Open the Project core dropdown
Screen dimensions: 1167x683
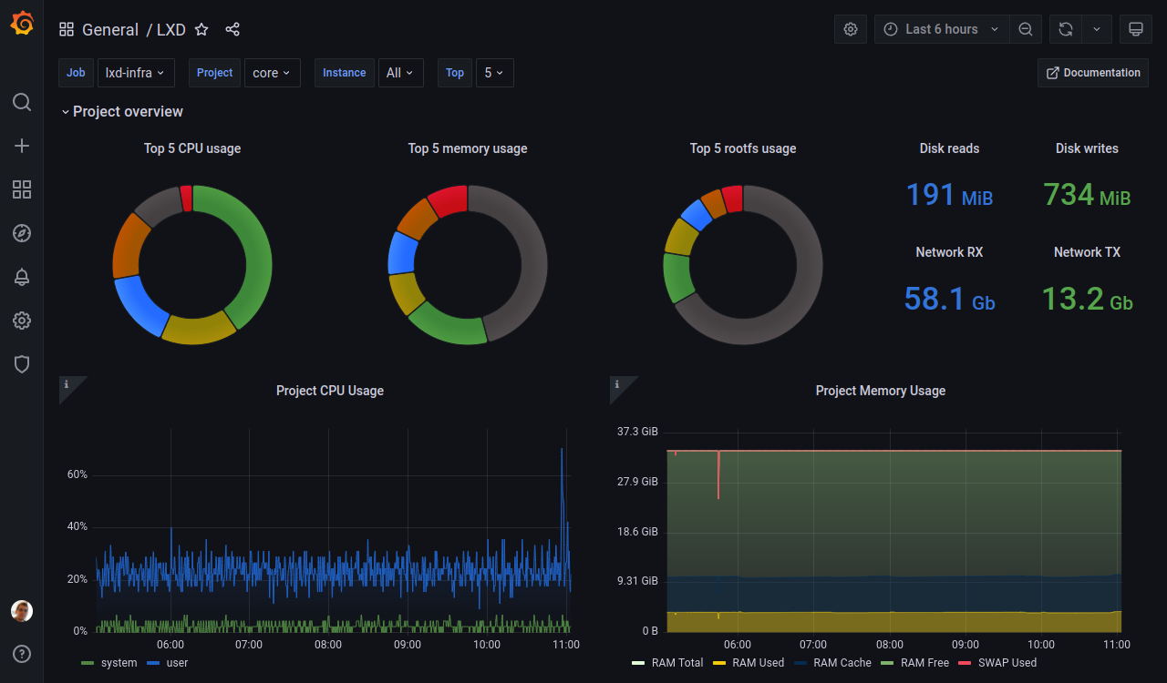tap(273, 73)
